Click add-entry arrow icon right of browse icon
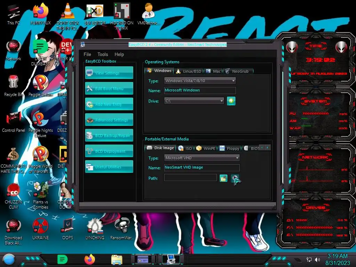Image resolution: width=356 pixels, height=267 pixels. click(x=235, y=179)
